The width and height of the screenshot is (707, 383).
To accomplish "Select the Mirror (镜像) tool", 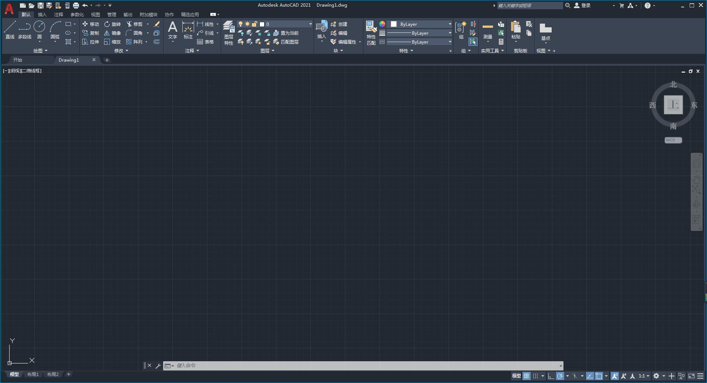I will tap(113, 33).
